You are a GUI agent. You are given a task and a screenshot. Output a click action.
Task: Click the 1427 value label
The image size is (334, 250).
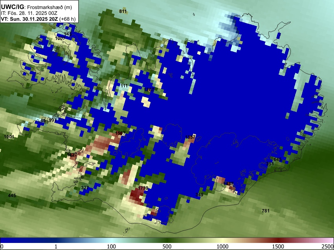72,155
